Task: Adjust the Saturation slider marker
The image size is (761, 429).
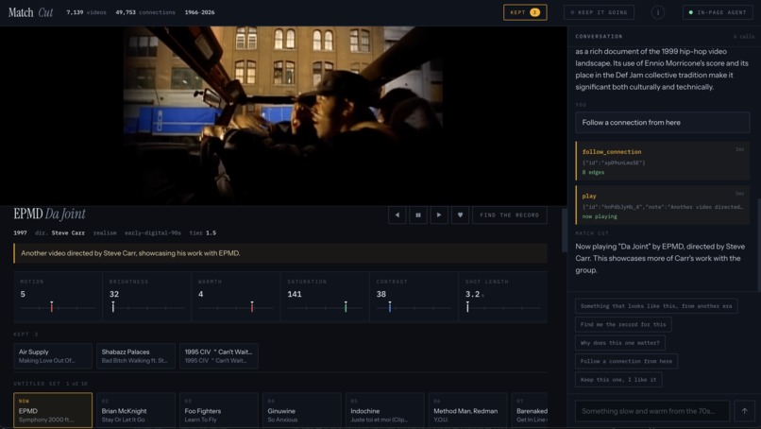Action: 346,306
